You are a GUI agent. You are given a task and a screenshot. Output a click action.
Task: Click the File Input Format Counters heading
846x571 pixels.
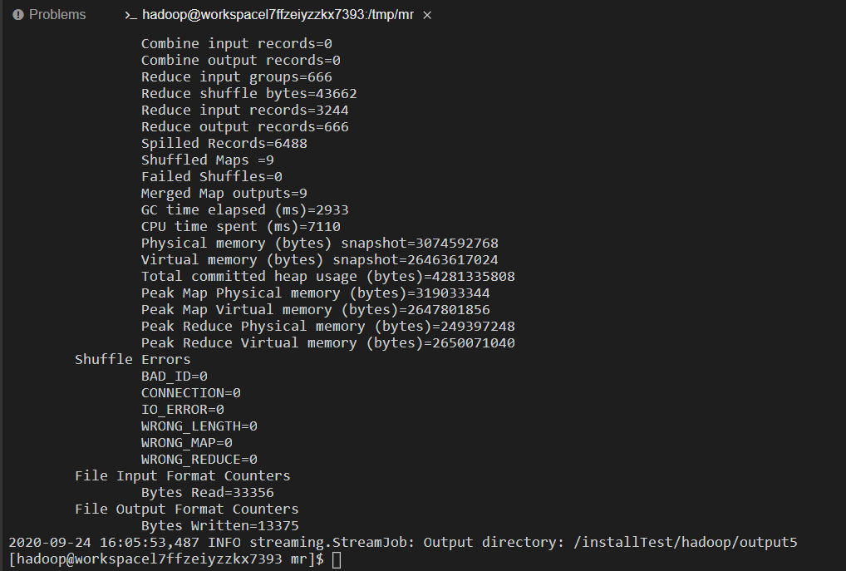pos(182,475)
